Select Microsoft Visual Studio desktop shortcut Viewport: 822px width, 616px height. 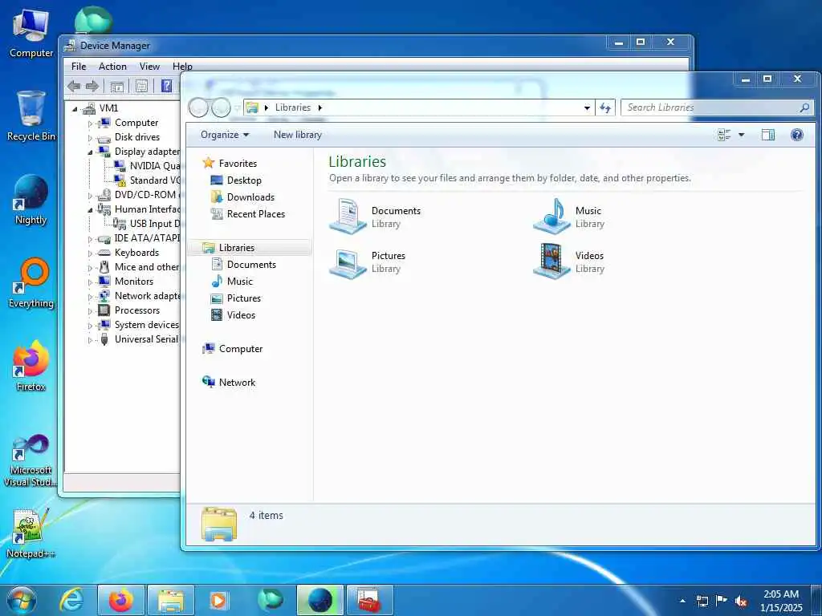[31, 461]
